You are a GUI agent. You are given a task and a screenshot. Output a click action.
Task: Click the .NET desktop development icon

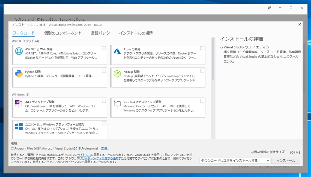click(x=19, y=104)
